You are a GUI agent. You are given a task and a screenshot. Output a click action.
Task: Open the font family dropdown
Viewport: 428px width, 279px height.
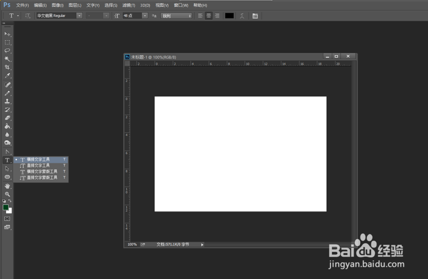point(79,15)
